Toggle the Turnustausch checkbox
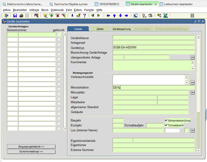This screenshot has height=162, width=207. pyautogui.click(x=166, y=125)
